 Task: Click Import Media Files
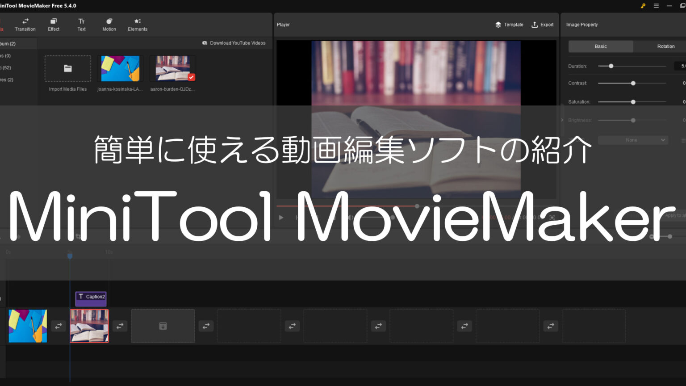67,68
